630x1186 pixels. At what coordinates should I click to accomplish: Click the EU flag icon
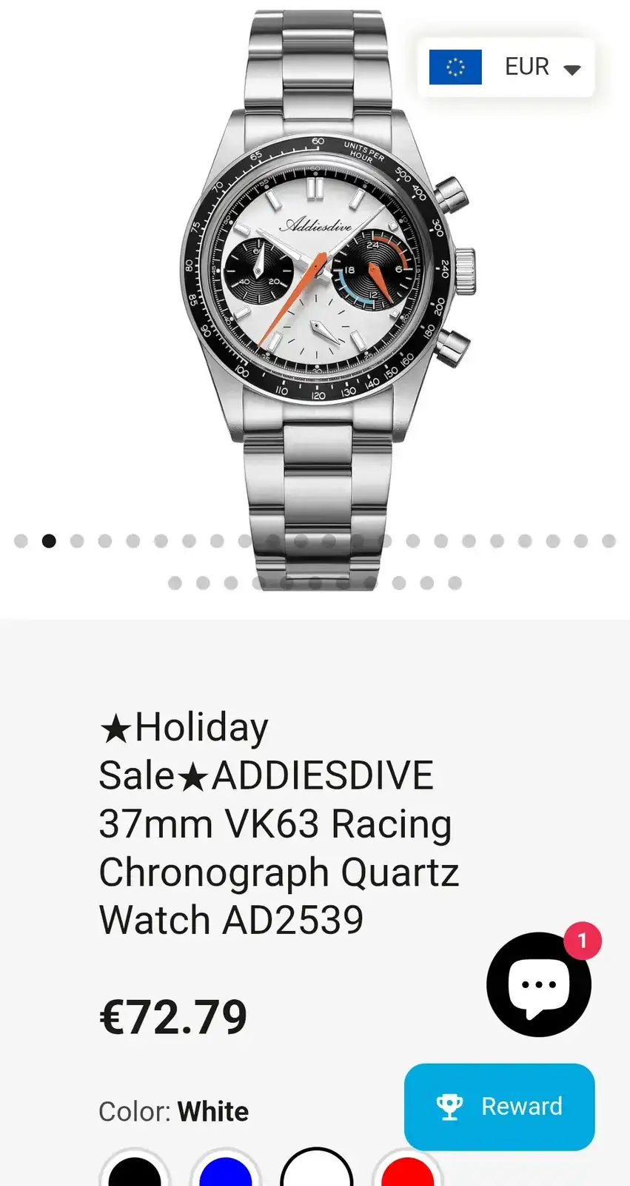455,67
